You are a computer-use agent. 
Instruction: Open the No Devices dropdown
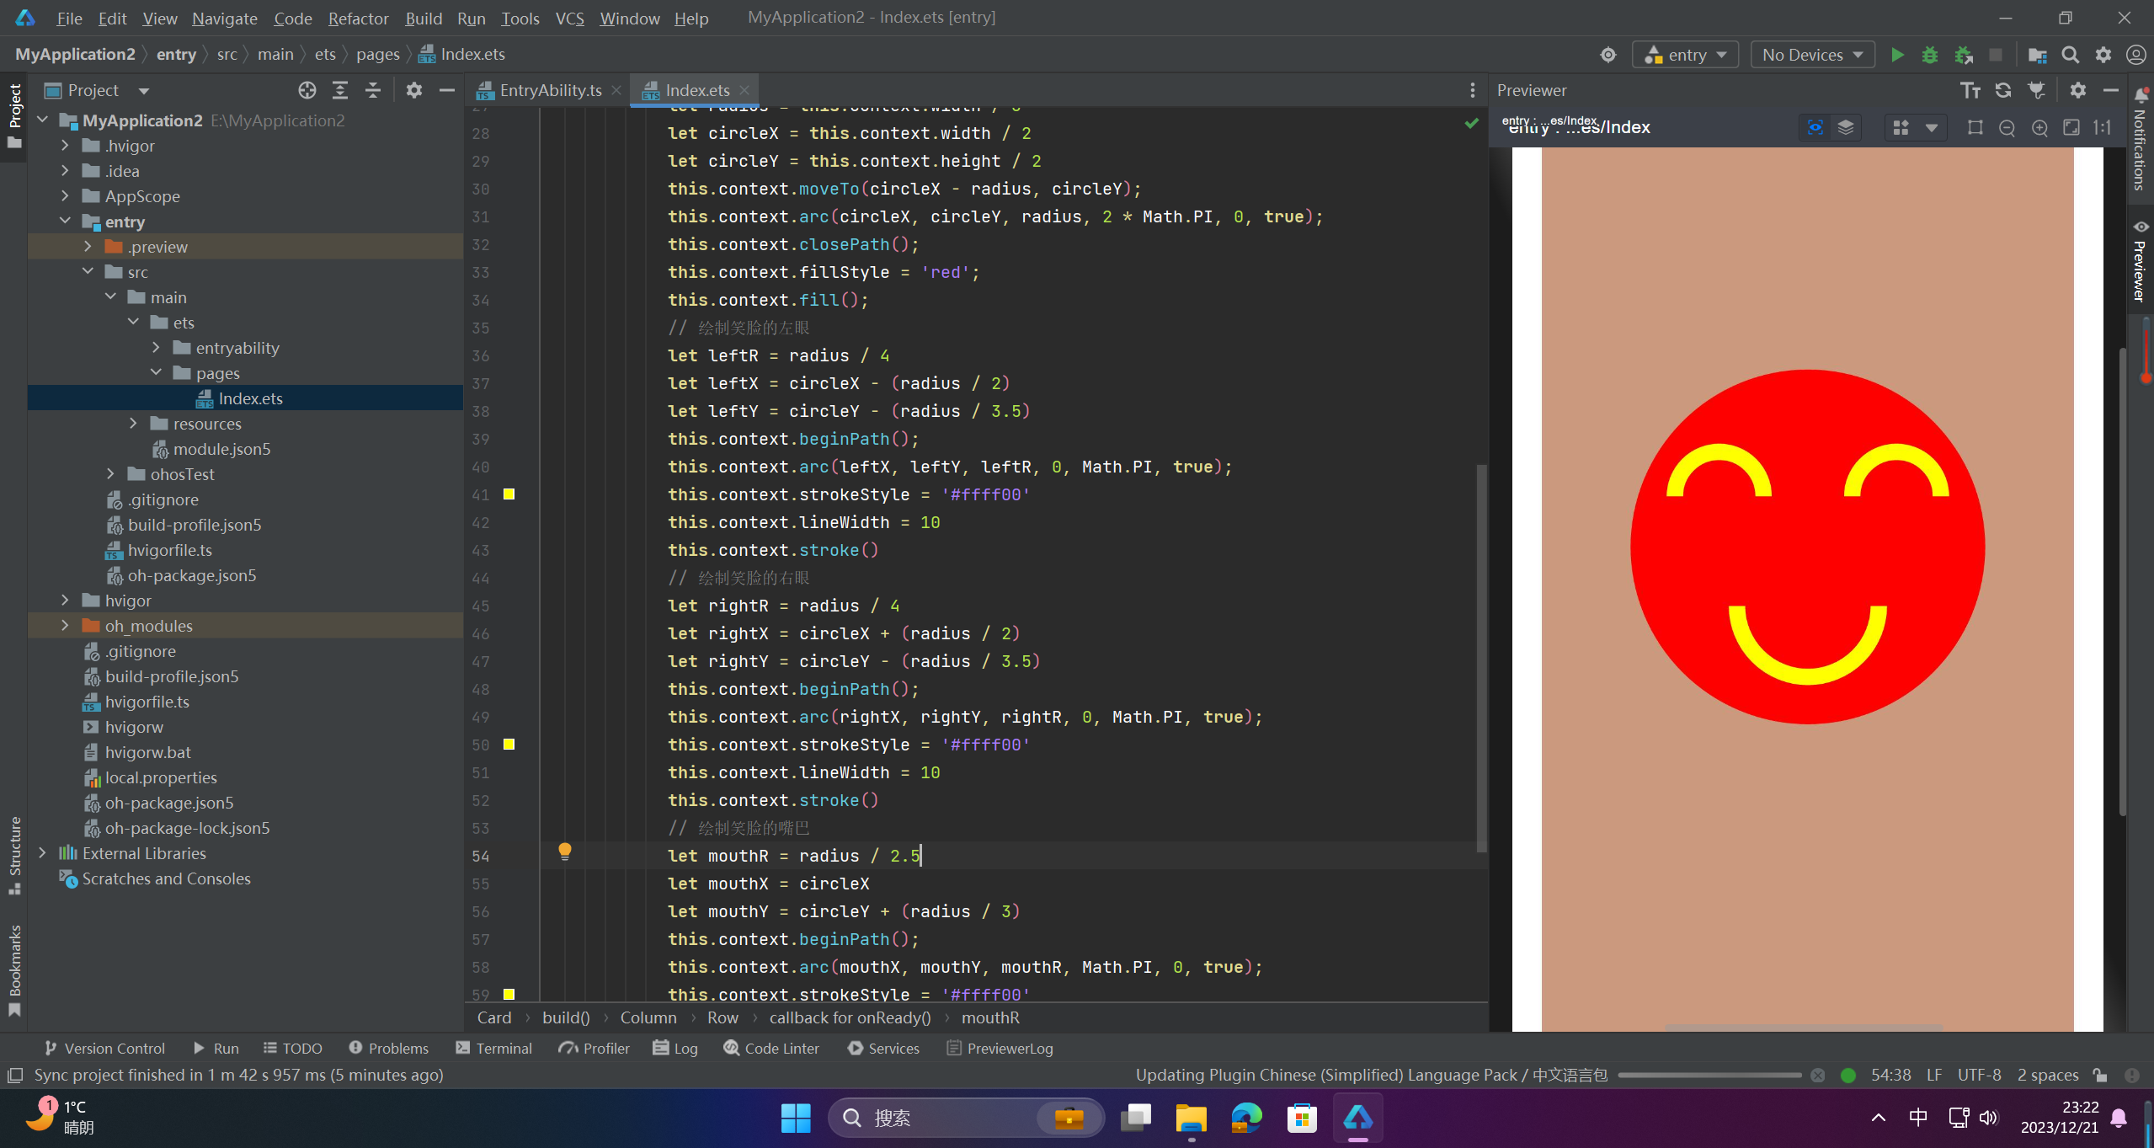[x=1812, y=55]
